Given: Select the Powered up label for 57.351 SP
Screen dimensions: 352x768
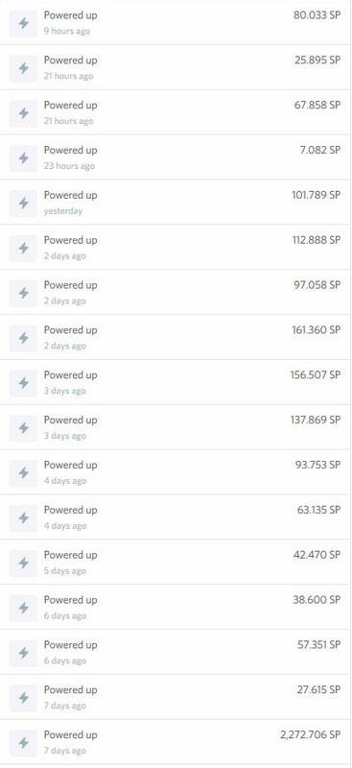Looking at the screenshot, I should 71,645.
